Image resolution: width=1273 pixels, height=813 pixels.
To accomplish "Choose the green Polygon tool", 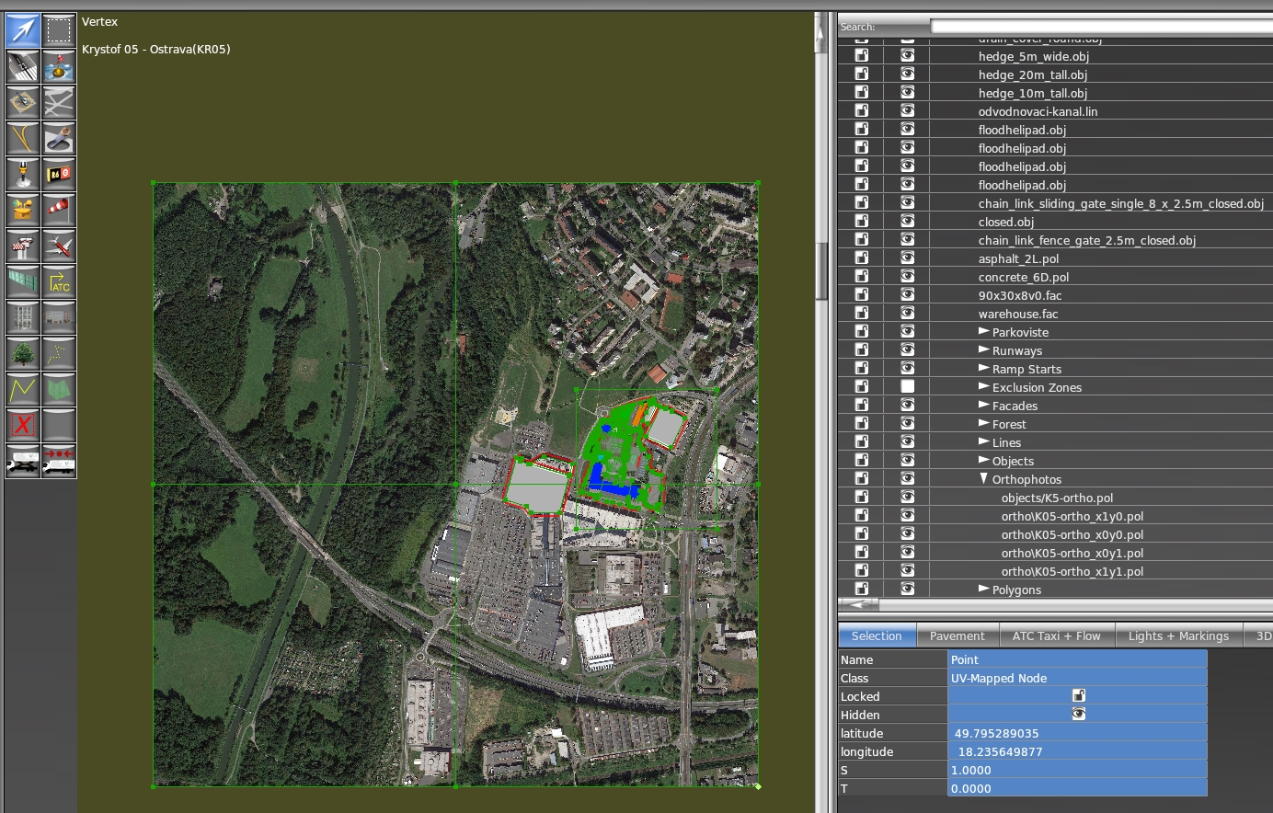I will 59,389.
